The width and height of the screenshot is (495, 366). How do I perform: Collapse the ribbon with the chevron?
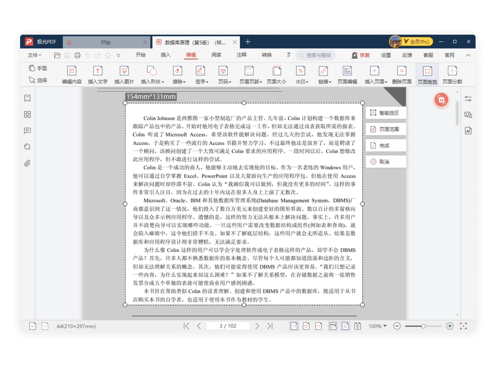pyautogui.click(x=468, y=55)
